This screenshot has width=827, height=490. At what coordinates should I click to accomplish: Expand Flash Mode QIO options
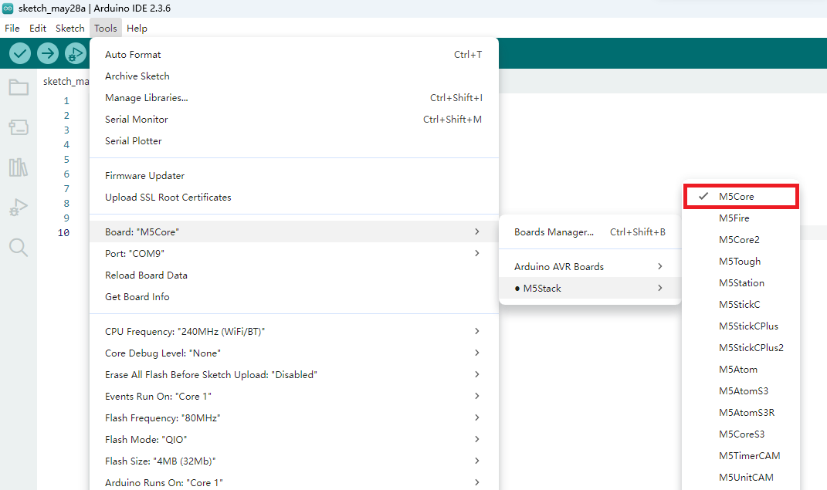point(293,439)
